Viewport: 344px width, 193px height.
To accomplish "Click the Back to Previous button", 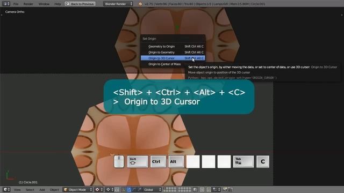I will coord(80,4).
